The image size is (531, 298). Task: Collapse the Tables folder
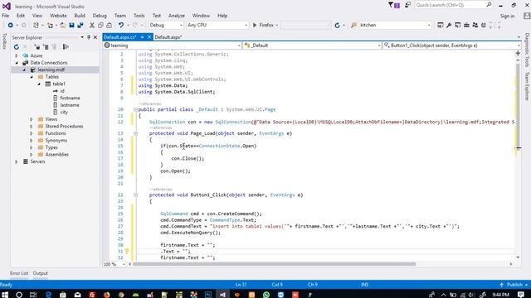(x=32, y=77)
